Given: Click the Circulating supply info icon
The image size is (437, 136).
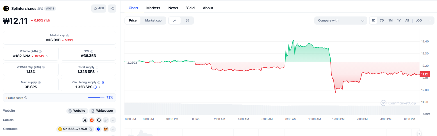Looking at the screenshot, I should point(99,82).
